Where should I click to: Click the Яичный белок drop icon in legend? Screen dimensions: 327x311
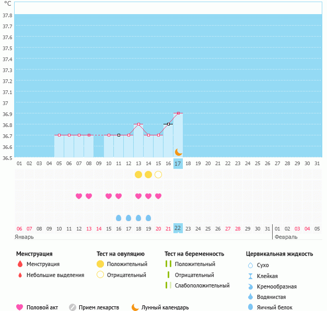[x=250, y=307]
